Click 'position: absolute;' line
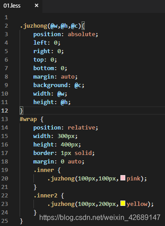This screenshot has width=165, height=226. [66, 34]
